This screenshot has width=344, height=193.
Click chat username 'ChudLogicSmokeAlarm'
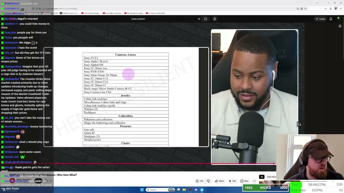point(18,162)
